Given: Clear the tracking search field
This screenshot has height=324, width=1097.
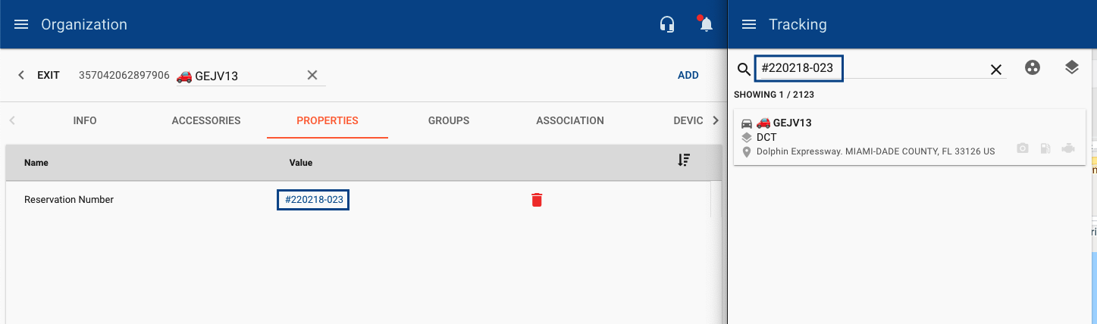Looking at the screenshot, I should pos(996,70).
